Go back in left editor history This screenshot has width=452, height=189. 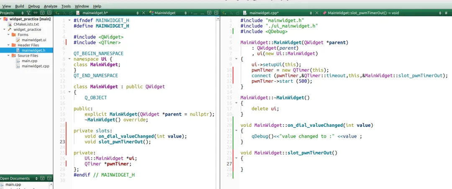[x=57, y=13]
